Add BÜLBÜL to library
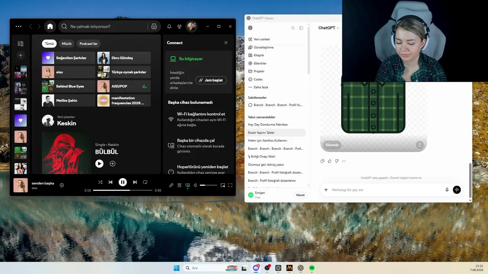Viewport: 488px width, 274px height. [x=112, y=164]
